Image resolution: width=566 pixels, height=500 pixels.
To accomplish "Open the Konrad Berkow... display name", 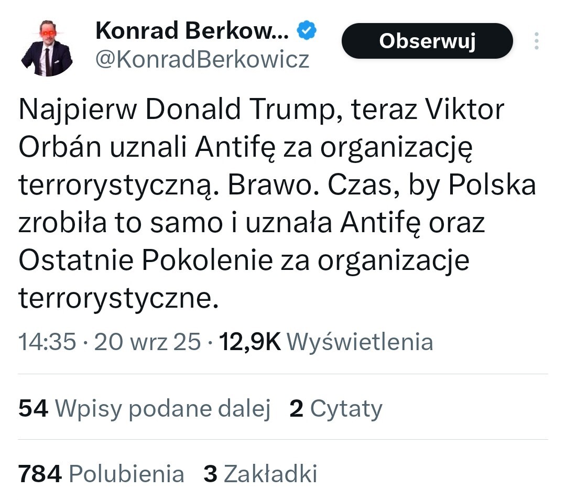I will (192, 32).
